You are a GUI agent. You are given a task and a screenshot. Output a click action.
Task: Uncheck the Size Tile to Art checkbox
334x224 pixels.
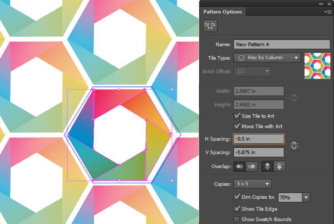(238, 116)
